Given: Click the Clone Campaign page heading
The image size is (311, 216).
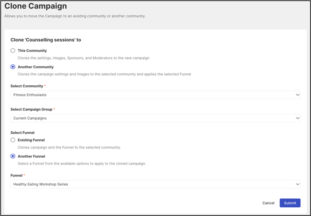Looking at the screenshot, I should click(36, 6).
